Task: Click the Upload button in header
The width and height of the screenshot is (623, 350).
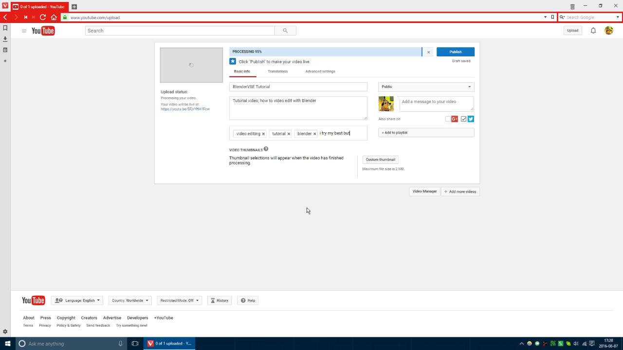Action: click(572, 31)
